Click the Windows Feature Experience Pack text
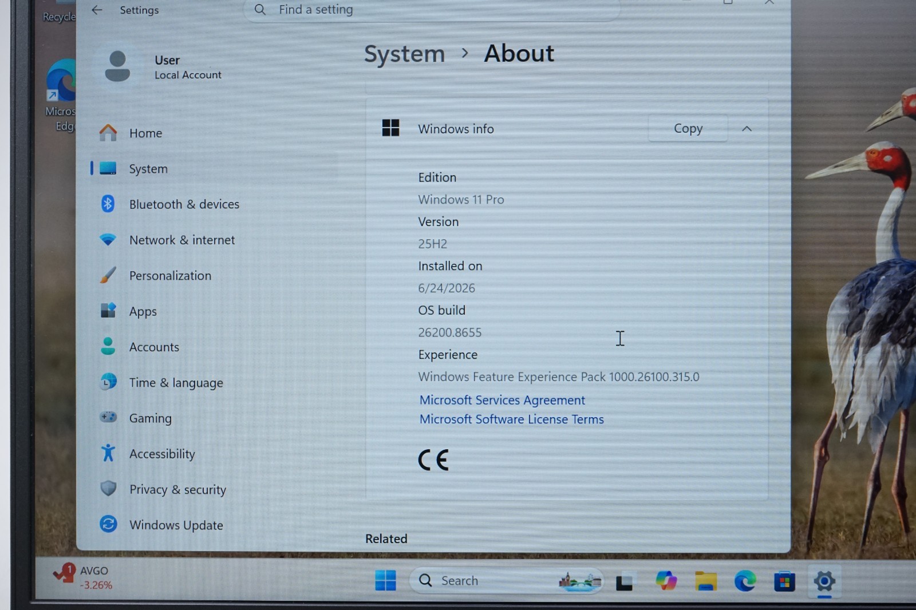The width and height of the screenshot is (916, 610). pyautogui.click(x=559, y=377)
